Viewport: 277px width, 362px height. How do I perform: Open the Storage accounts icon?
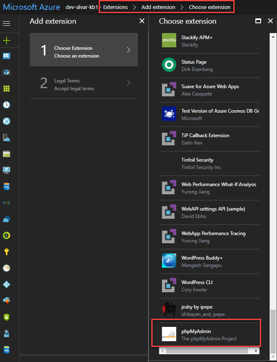[7, 154]
